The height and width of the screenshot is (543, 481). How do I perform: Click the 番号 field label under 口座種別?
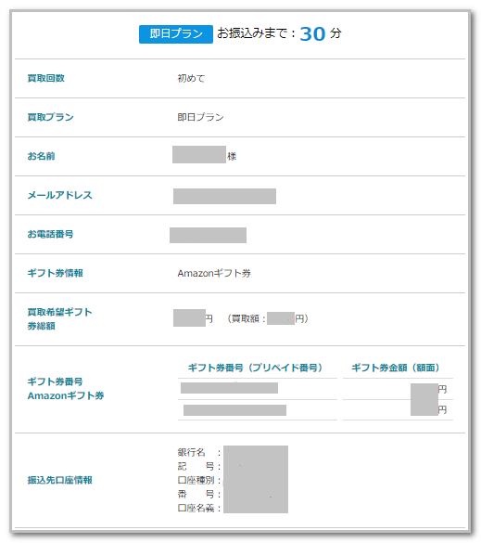pos(196,494)
